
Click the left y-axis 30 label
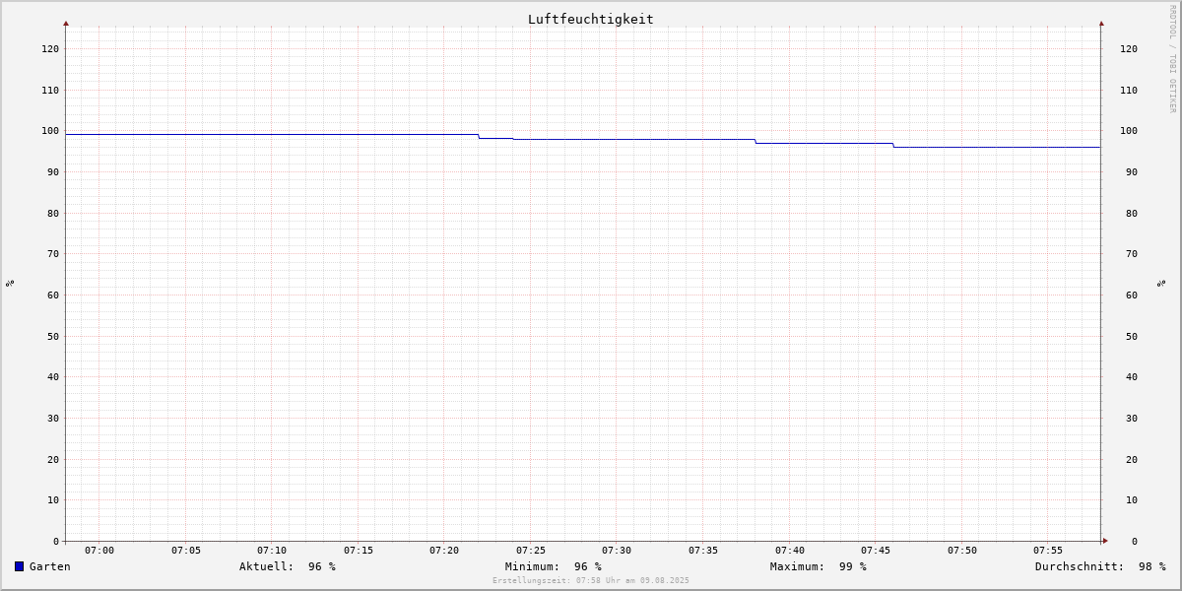[x=53, y=418]
